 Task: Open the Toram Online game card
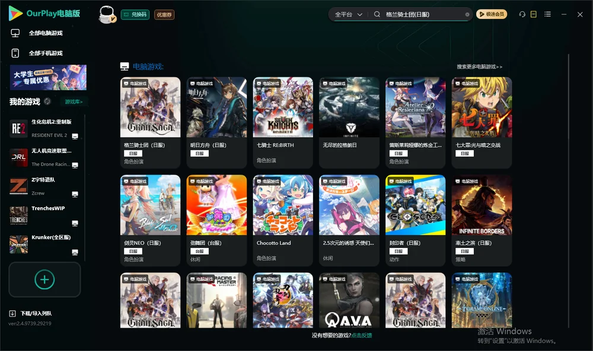click(x=482, y=301)
